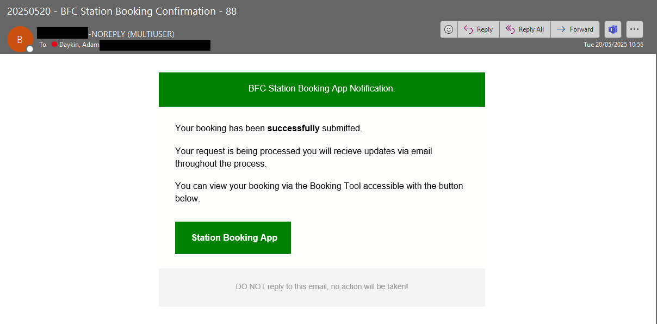Open the emoji reaction smiley icon
This screenshot has height=324, width=657.
449,29
